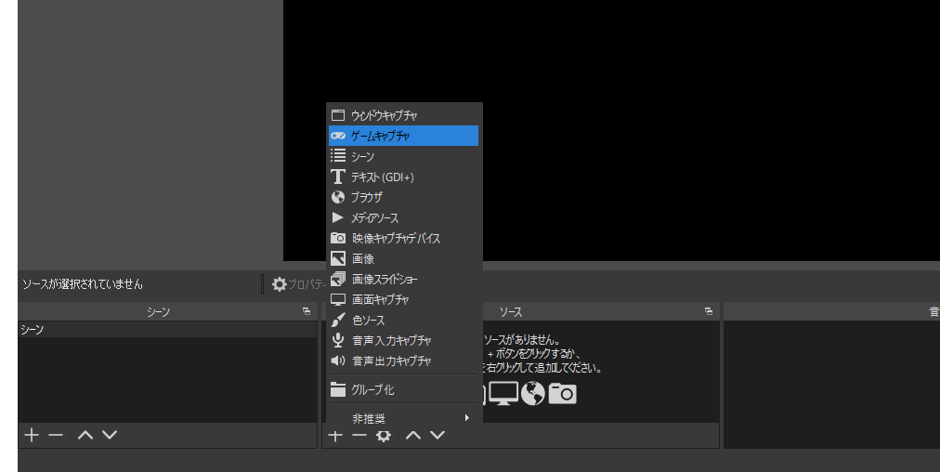This screenshot has height=472, width=940.
Task: Select 音声入力キャプチャ menu entry
Action: pos(403,340)
